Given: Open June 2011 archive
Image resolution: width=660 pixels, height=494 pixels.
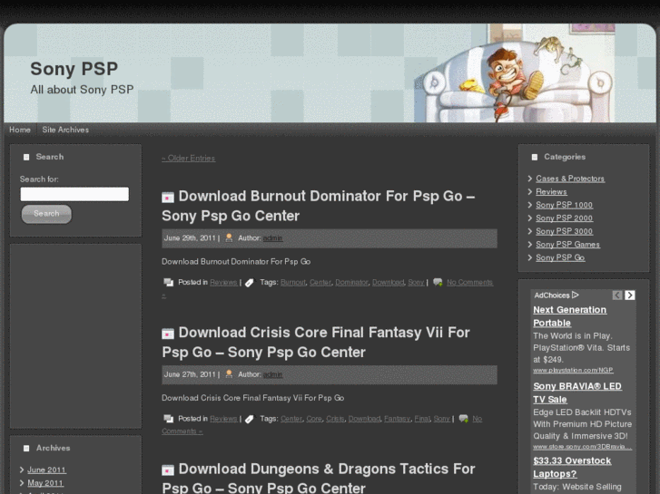Looking at the screenshot, I should point(46,470).
